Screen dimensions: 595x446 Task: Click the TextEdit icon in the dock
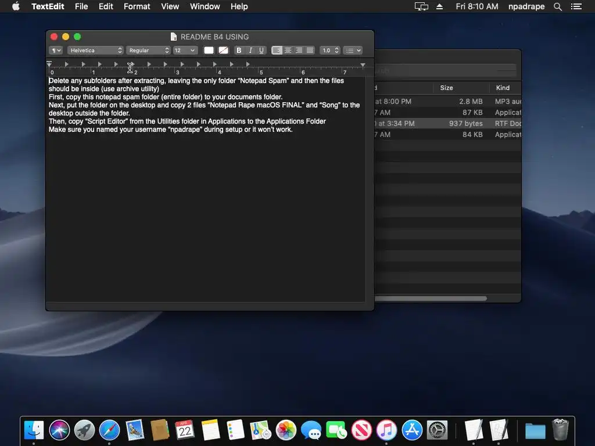coord(474,430)
